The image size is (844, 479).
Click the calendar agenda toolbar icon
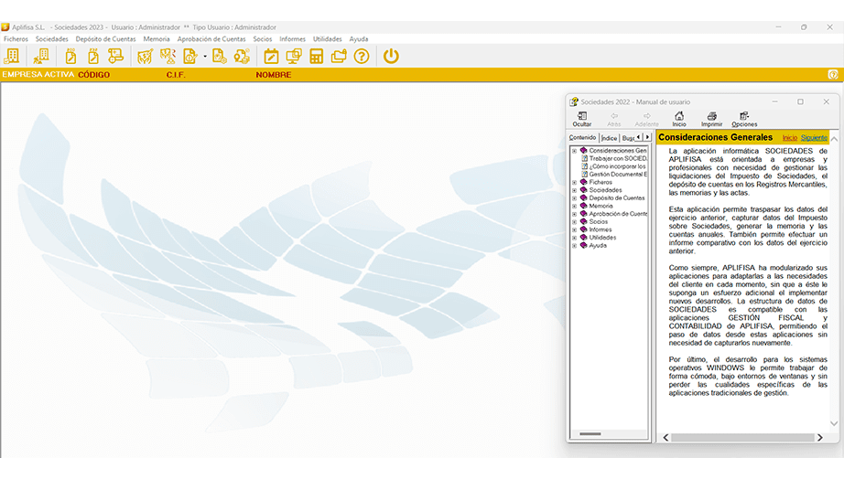(x=271, y=57)
